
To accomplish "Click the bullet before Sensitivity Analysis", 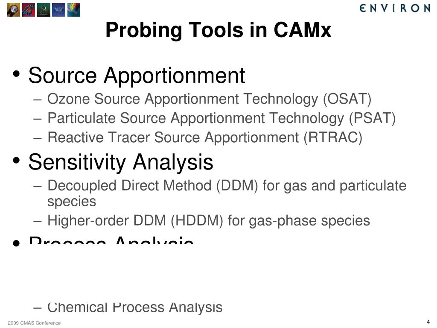I will pyautogui.click(x=17, y=161).
